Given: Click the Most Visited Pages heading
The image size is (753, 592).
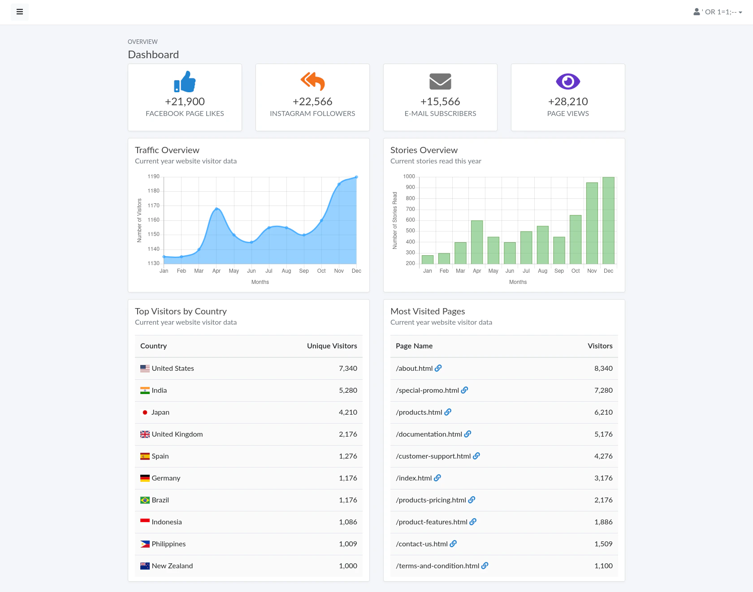Looking at the screenshot, I should [x=428, y=312].
